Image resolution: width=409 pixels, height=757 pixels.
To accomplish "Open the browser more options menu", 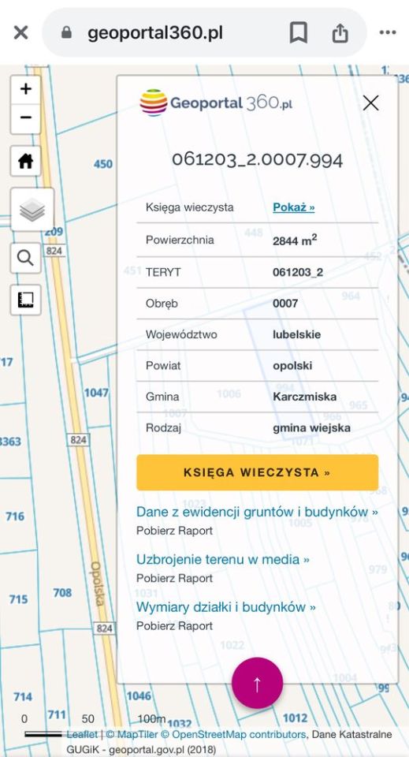I will pos(388,33).
